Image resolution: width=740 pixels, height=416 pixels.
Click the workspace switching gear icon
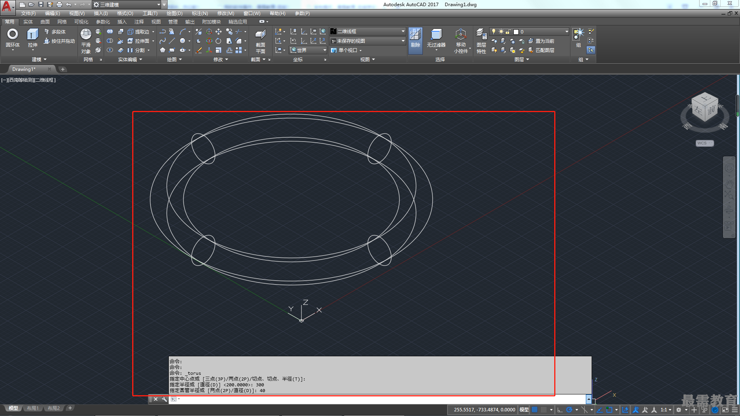pyautogui.click(x=679, y=410)
